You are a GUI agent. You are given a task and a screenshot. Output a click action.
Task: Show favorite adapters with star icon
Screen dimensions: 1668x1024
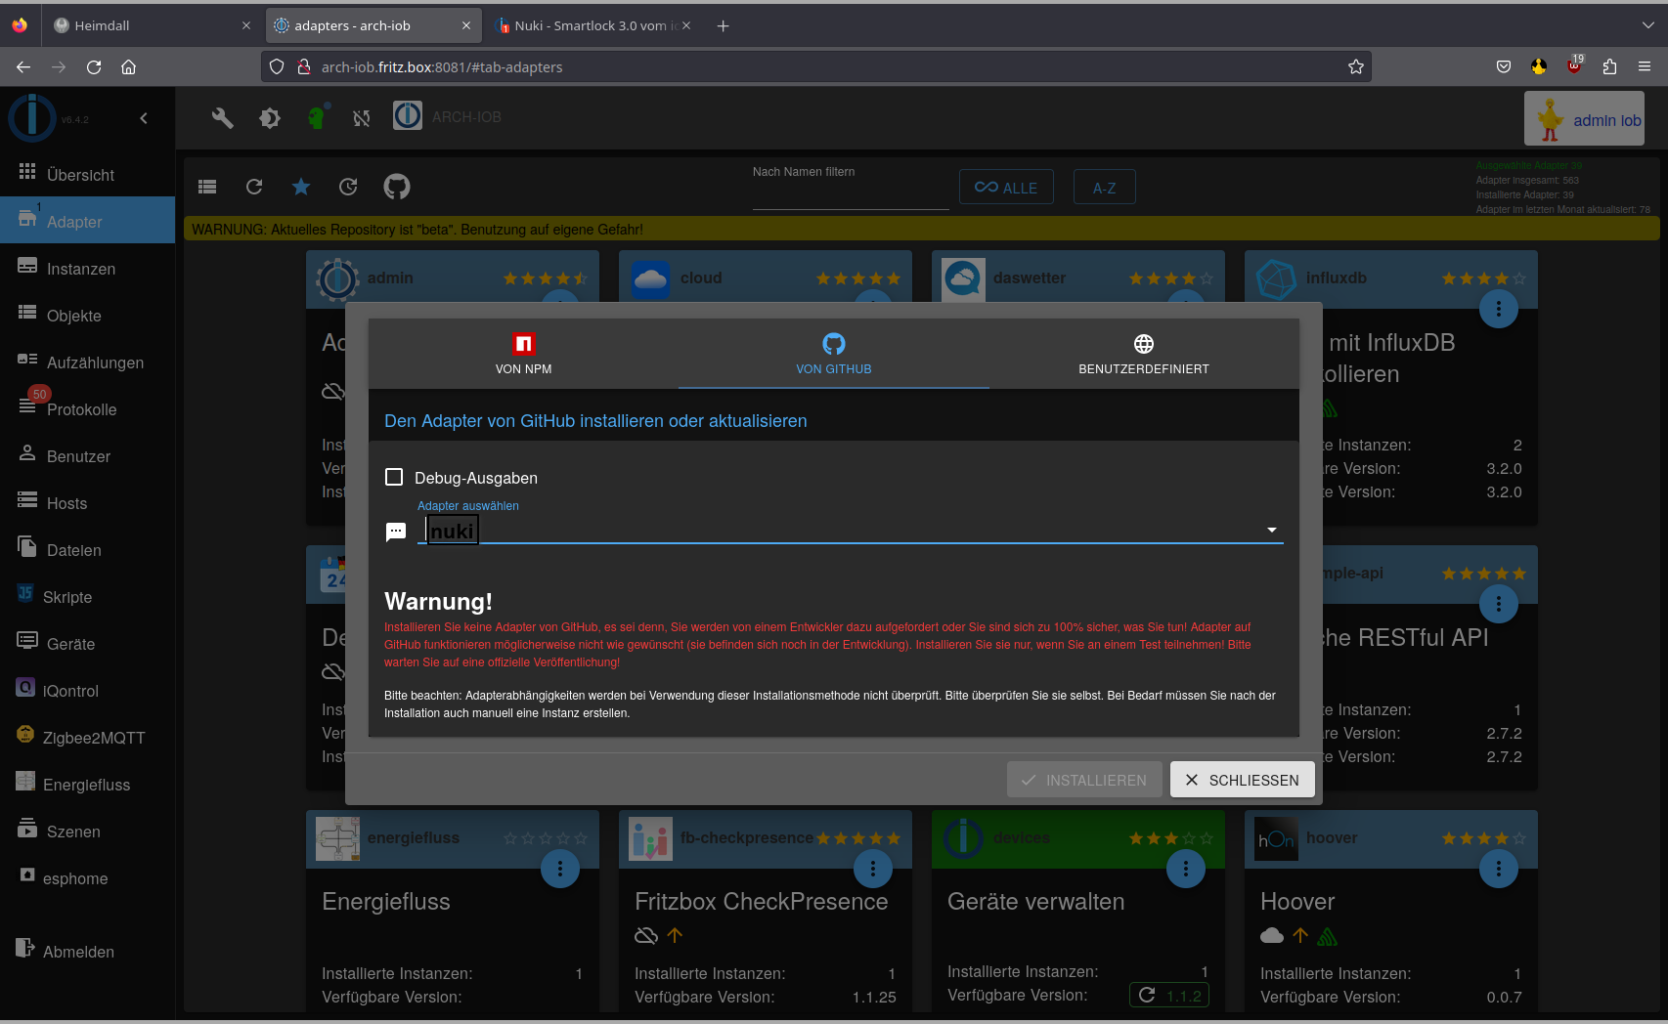point(301,187)
